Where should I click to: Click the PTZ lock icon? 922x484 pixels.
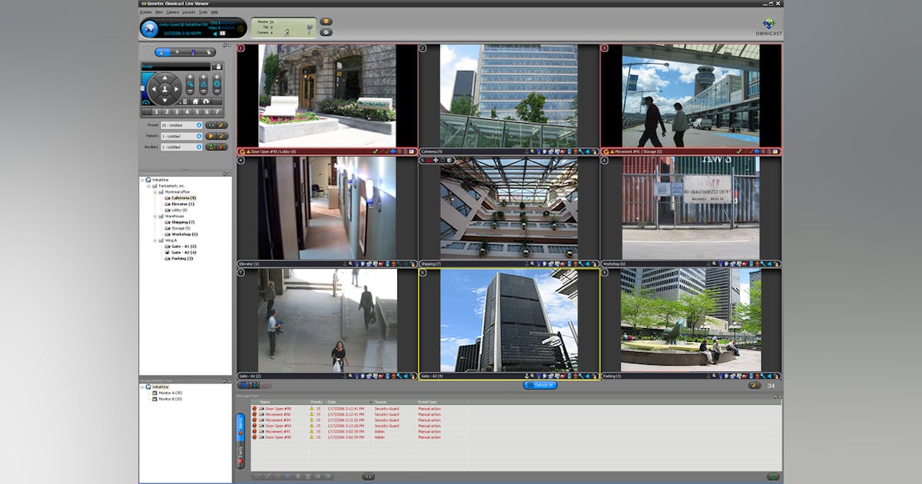pyautogui.click(x=217, y=67)
